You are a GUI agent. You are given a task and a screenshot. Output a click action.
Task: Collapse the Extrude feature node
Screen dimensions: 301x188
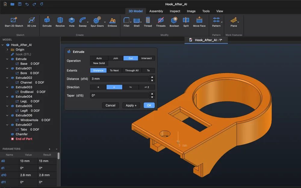pos(7,59)
